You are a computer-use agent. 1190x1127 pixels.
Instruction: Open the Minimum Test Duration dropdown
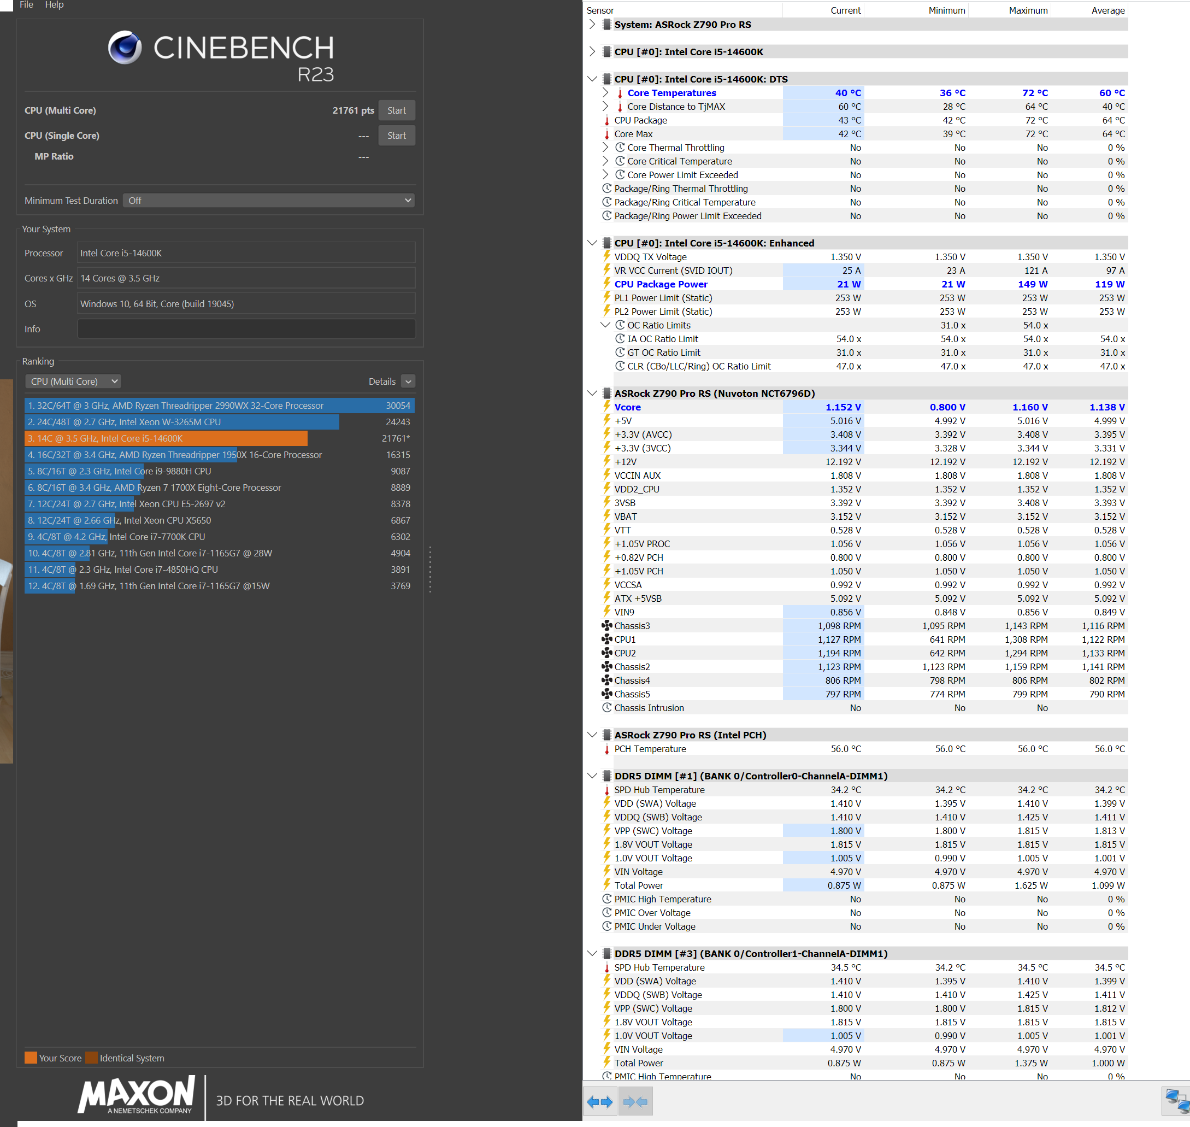(268, 201)
